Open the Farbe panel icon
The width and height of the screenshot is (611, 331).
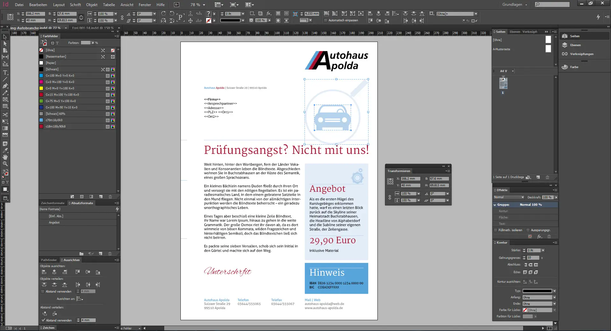pos(565,67)
